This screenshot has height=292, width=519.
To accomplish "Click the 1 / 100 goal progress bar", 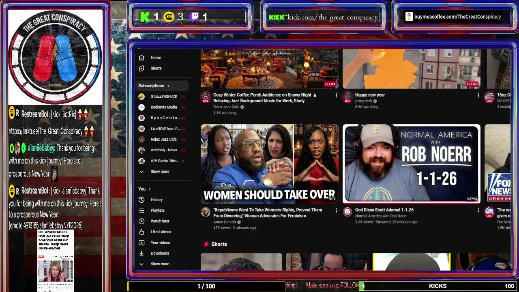I will (206, 286).
